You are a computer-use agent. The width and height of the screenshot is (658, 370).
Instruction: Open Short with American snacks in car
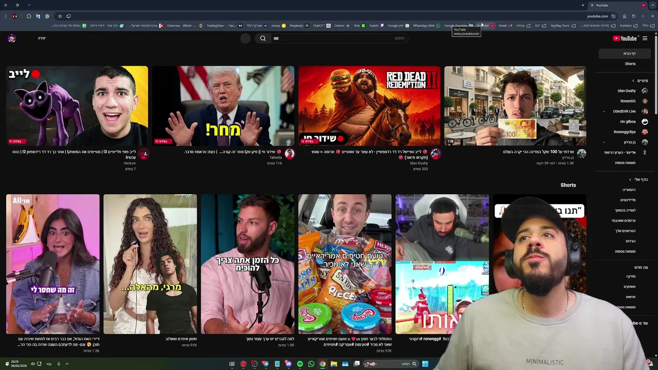[345, 264]
